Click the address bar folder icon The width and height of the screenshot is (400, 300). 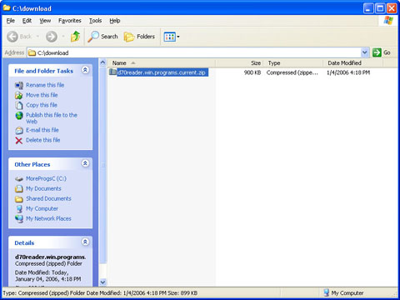(32, 52)
